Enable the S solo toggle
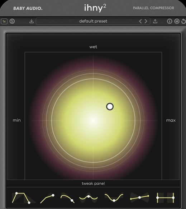Viewport: 186px width, 209px height. (x=12, y=21)
